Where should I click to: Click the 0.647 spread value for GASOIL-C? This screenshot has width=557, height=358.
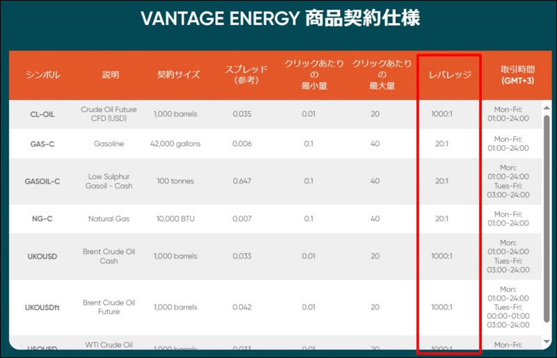[x=242, y=181]
